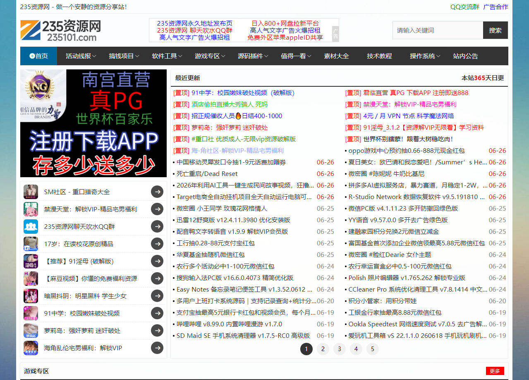Image resolution: width=529 pixels, height=380 pixels.
Task: Click the home plus icon beside 首页
Action: (x=32, y=56)
